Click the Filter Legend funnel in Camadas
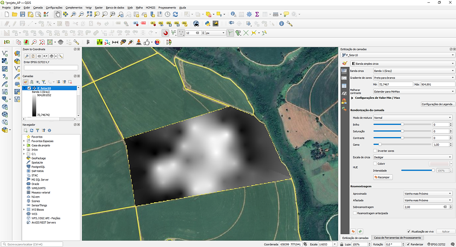This screenshot has height=247, width=456. tap(43, 82)
